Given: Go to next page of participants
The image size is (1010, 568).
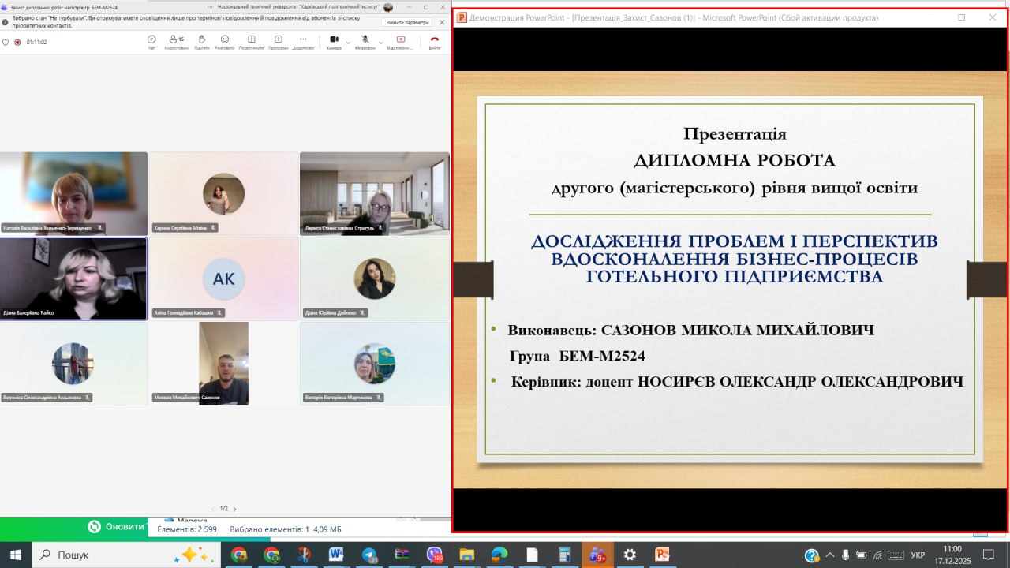Looking at the screenshot, I should pos(234,509).
